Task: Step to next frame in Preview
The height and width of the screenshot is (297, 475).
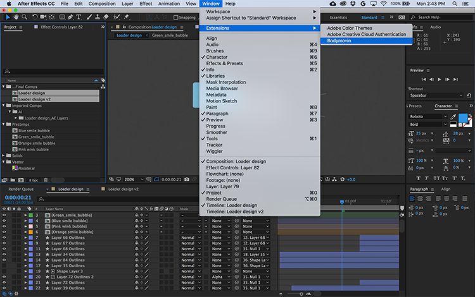Action: (447, 80)
